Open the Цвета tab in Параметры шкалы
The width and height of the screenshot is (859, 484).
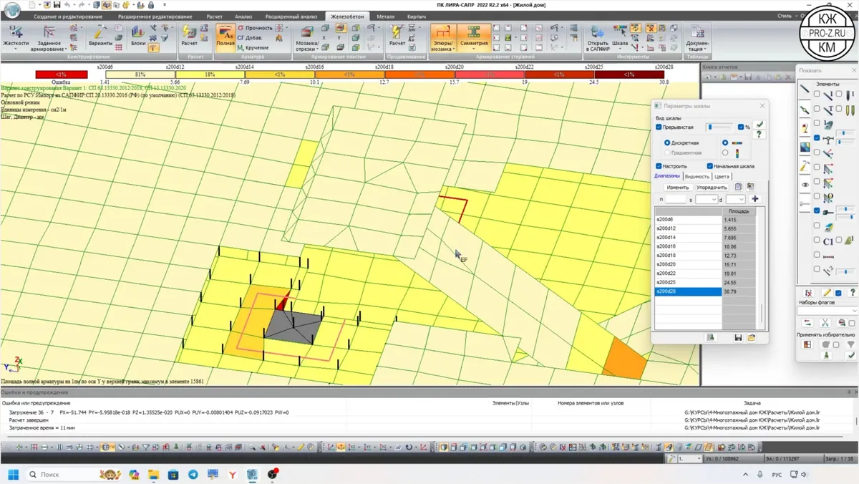[x=722, y=176]
